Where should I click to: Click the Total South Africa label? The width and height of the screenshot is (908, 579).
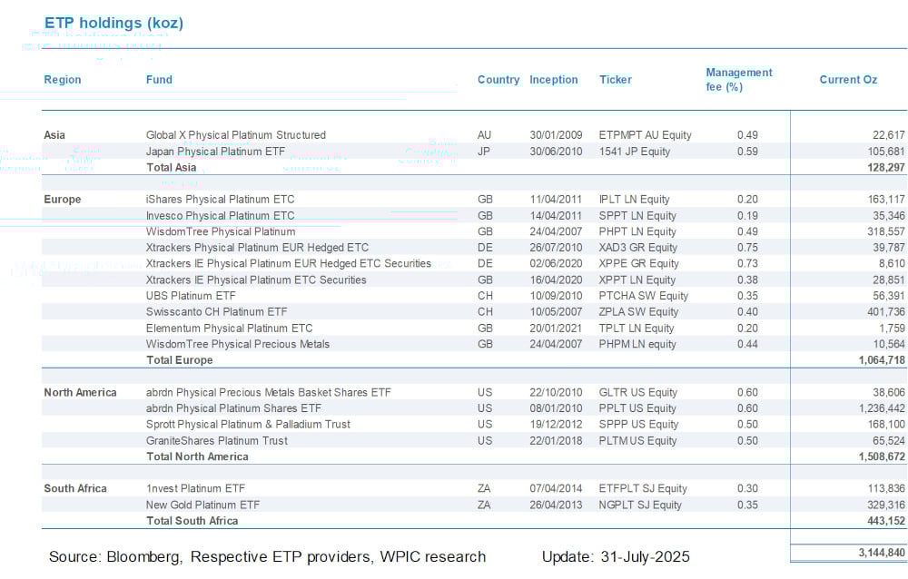(x=192, y=521)
